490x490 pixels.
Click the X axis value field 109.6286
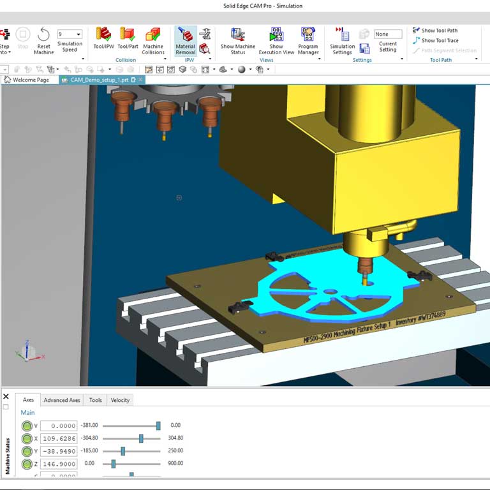point(59,438)
